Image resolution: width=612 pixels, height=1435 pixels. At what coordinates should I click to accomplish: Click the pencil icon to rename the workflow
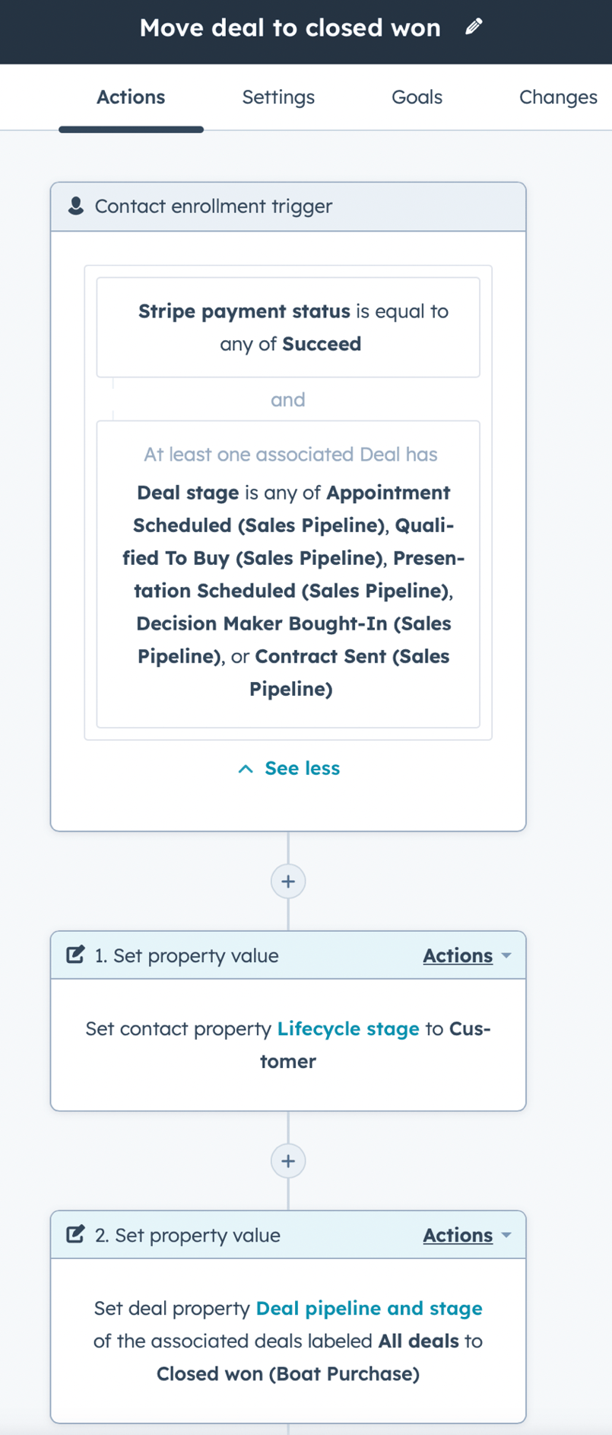473,27
